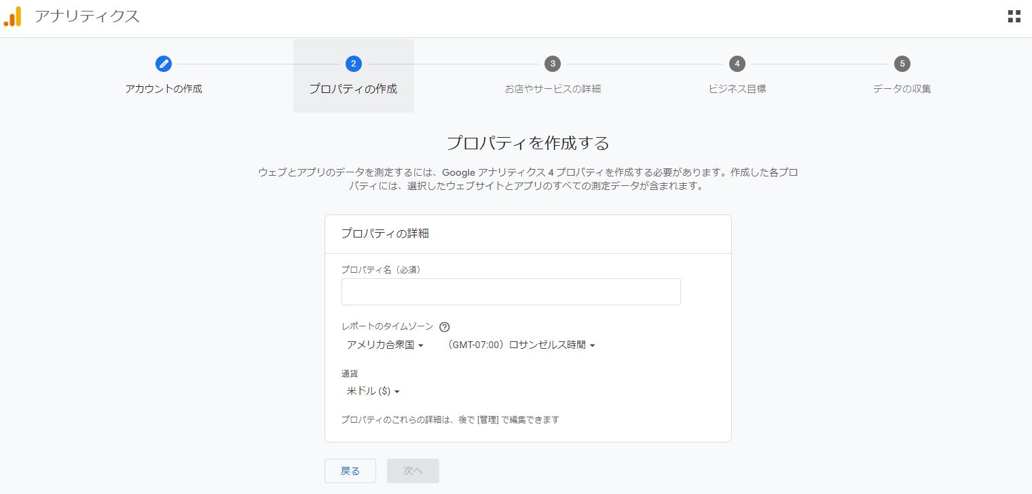Open the アメリカ合衆国 country dropdown
1032x494 pixels.
pyautogui.click(x=385, y=345)
